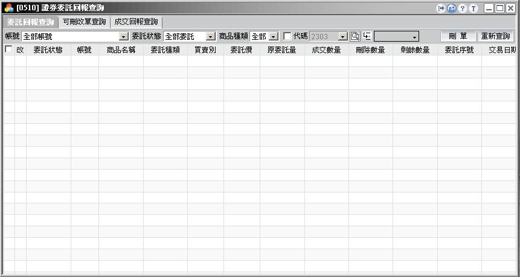Expand the 商品種類 dropdown
The image size is (520, 277).
coord(273,37)
